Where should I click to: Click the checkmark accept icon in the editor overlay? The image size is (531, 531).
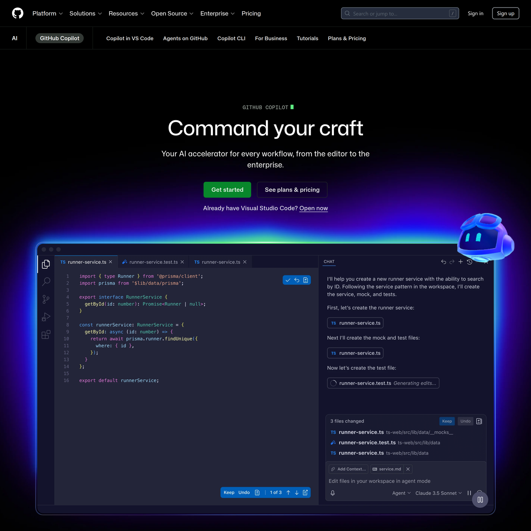(x=288, y=280)
